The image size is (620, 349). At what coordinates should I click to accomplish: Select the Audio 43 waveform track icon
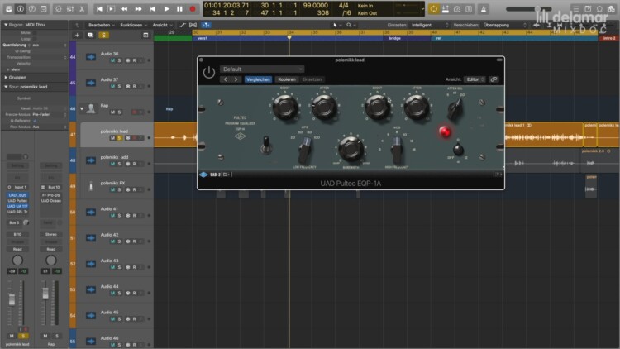91,264
